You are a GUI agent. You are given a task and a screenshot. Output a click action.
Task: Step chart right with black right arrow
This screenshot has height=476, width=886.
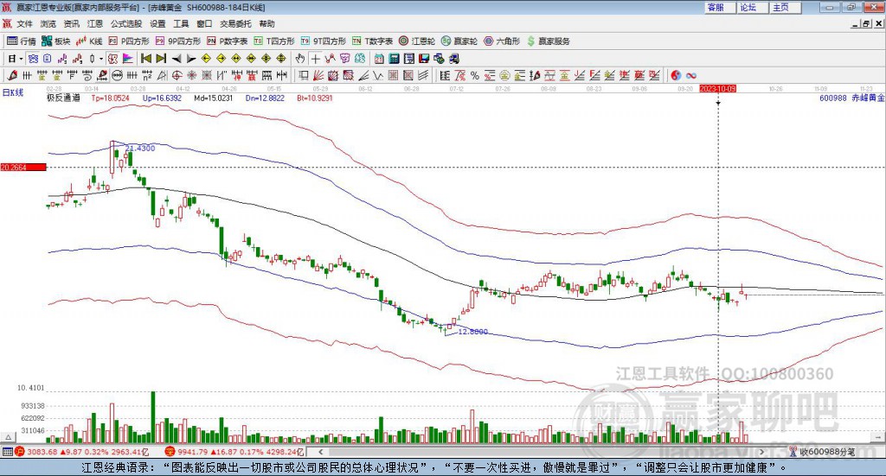pos(191,59)
